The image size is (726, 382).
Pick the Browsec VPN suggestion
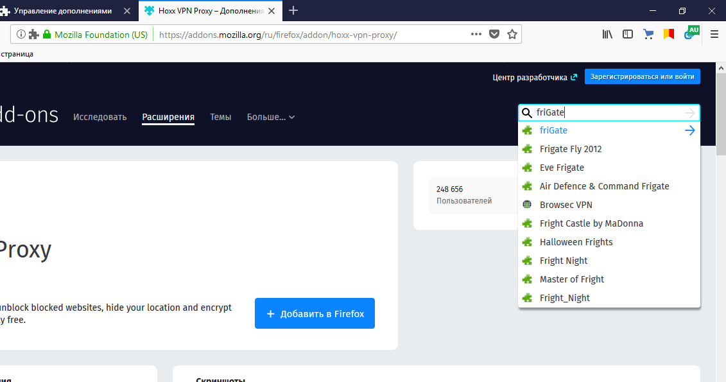click(x=609, y=205)
